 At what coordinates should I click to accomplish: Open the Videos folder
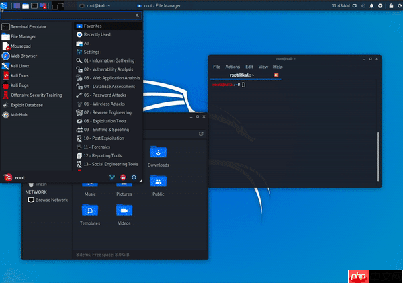pos(124,214)
